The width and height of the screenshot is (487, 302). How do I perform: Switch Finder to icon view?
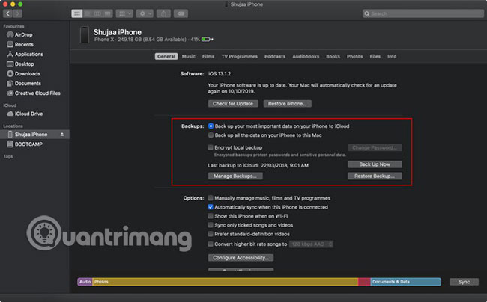(x=77, y=13)
